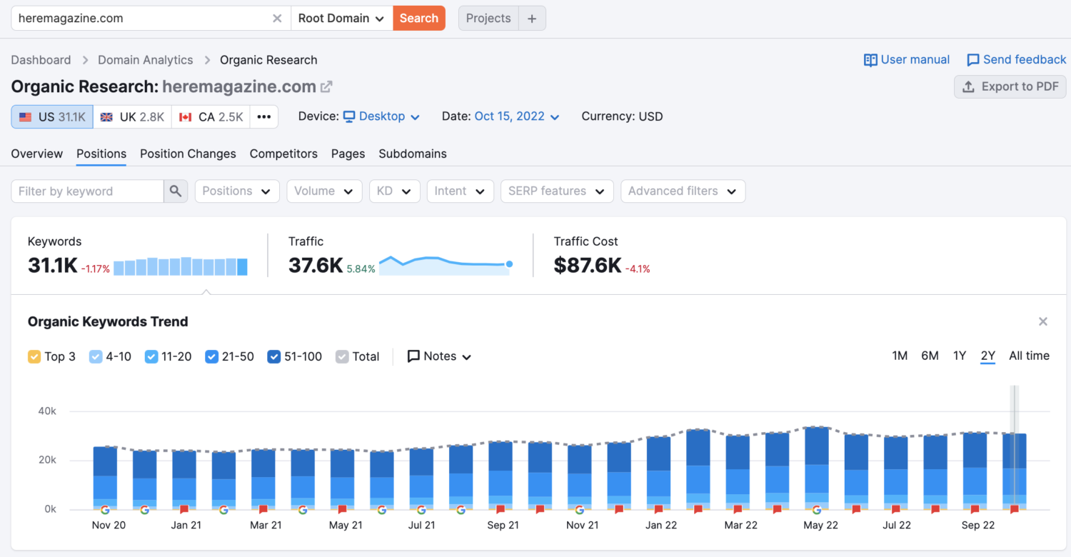This screenshot has width=1071, height=557.
Task: Set chart range to 1Y
Action: [x=960, y=356]
